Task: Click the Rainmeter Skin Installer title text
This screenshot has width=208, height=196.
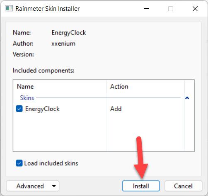Action: [x=47, y=9]
